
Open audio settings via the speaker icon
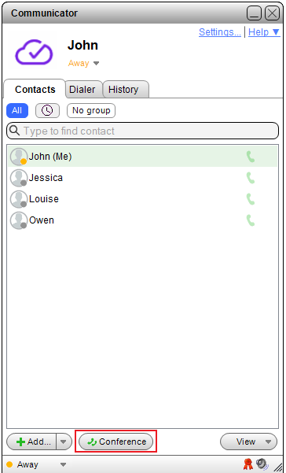click(x=262, y=464)
